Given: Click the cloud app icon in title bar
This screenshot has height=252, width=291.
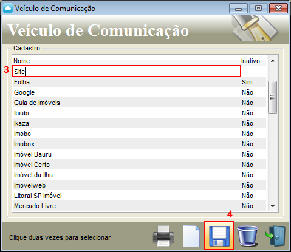Looking at the screenshot, I should pyautogui.click(x=8, y=9).
